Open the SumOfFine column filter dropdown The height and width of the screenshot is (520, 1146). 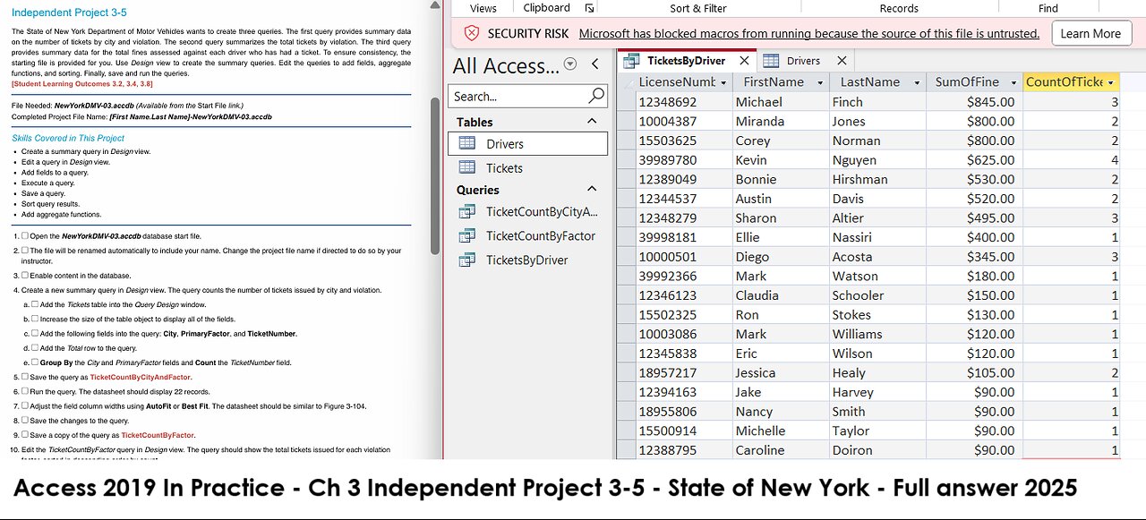(1013, 82)
